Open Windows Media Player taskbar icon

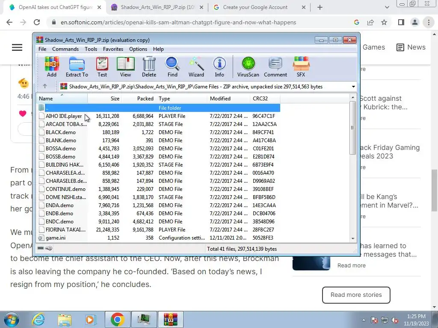click(x=90, y=319)
